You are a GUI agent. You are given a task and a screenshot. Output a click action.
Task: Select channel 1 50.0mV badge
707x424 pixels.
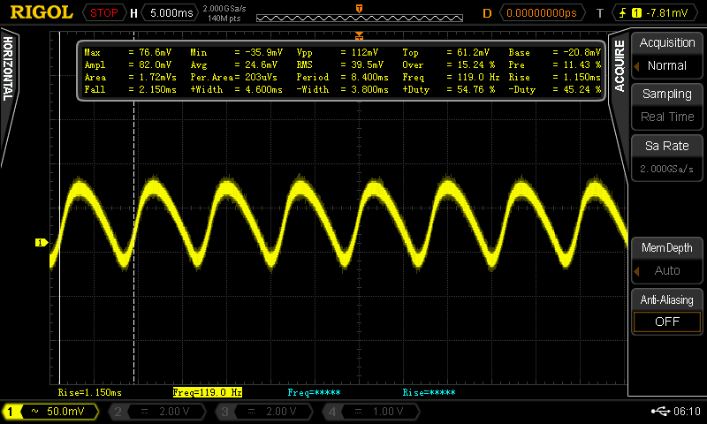50,412
